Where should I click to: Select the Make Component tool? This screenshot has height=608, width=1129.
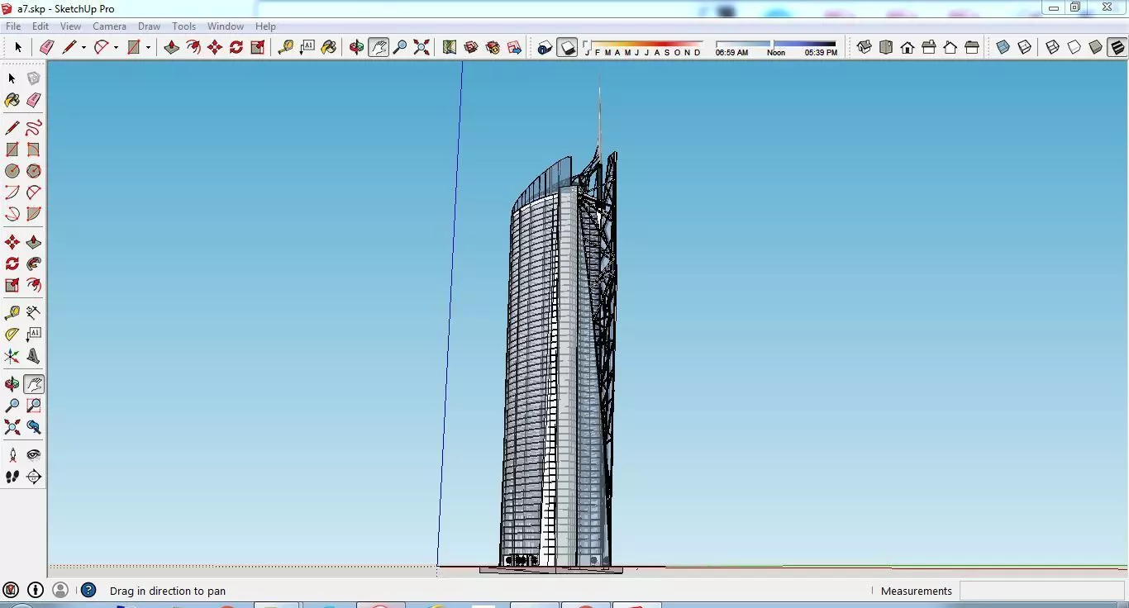point(33,78)
